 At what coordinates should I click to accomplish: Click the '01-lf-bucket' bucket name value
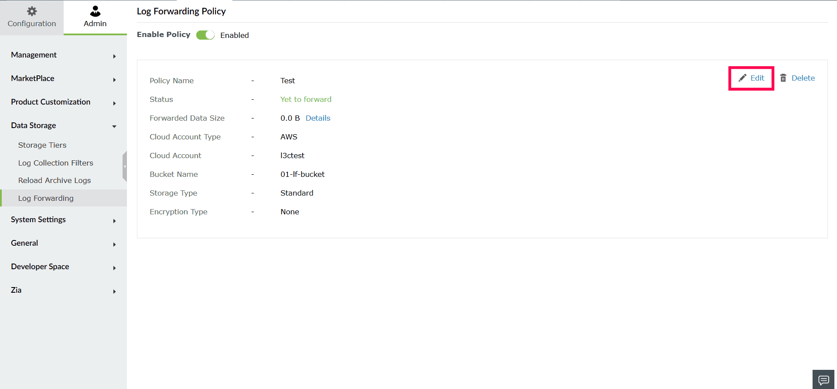303,174
